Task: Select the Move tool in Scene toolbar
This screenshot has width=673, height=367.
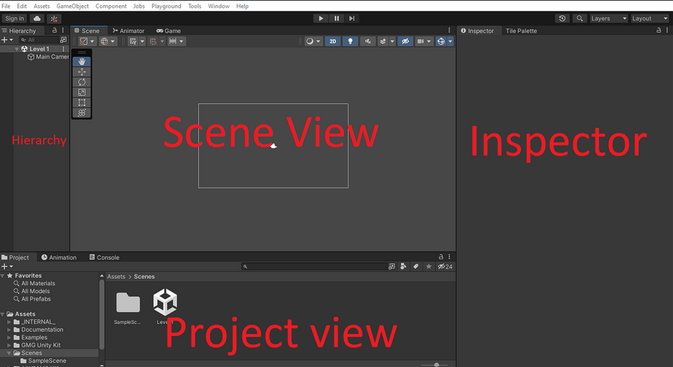Action: point(82,72)
